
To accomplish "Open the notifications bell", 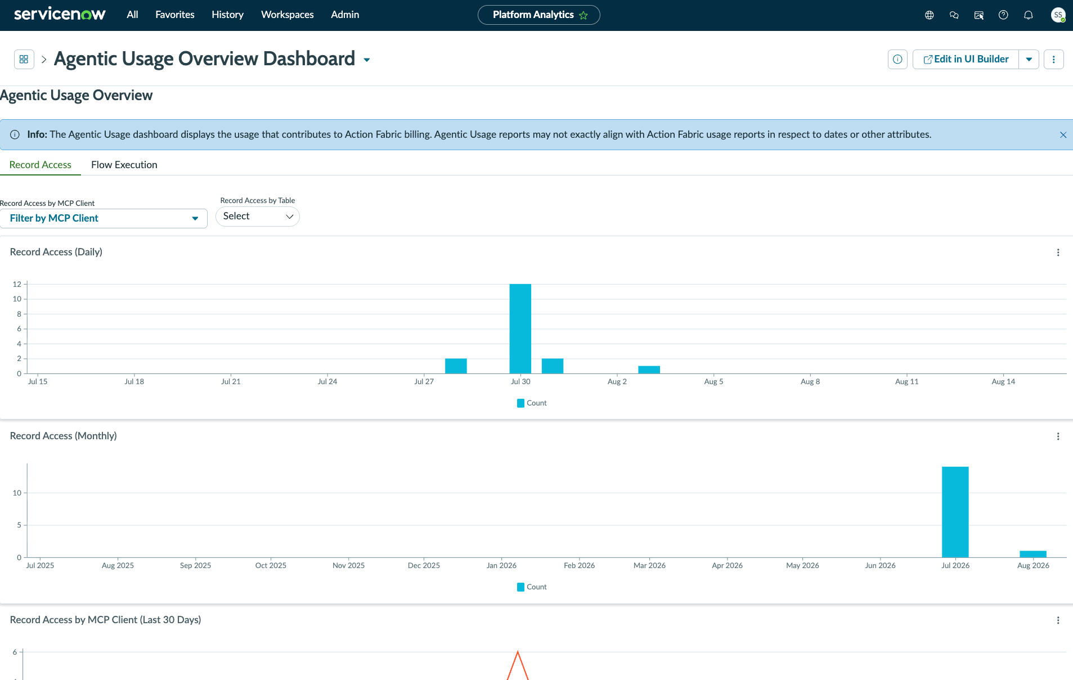I will tap(1029, 15).
